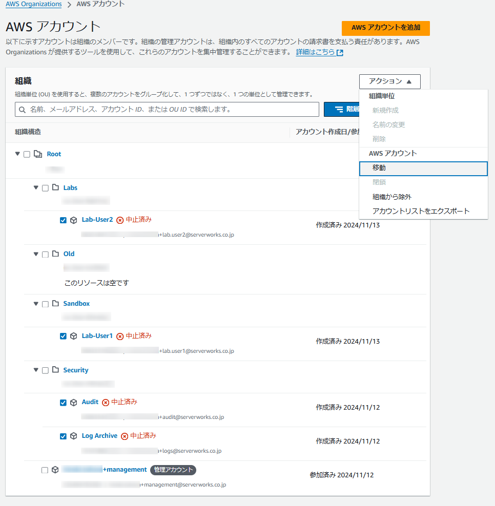
Task: Open the Audit account link
Action: (90, 402)
